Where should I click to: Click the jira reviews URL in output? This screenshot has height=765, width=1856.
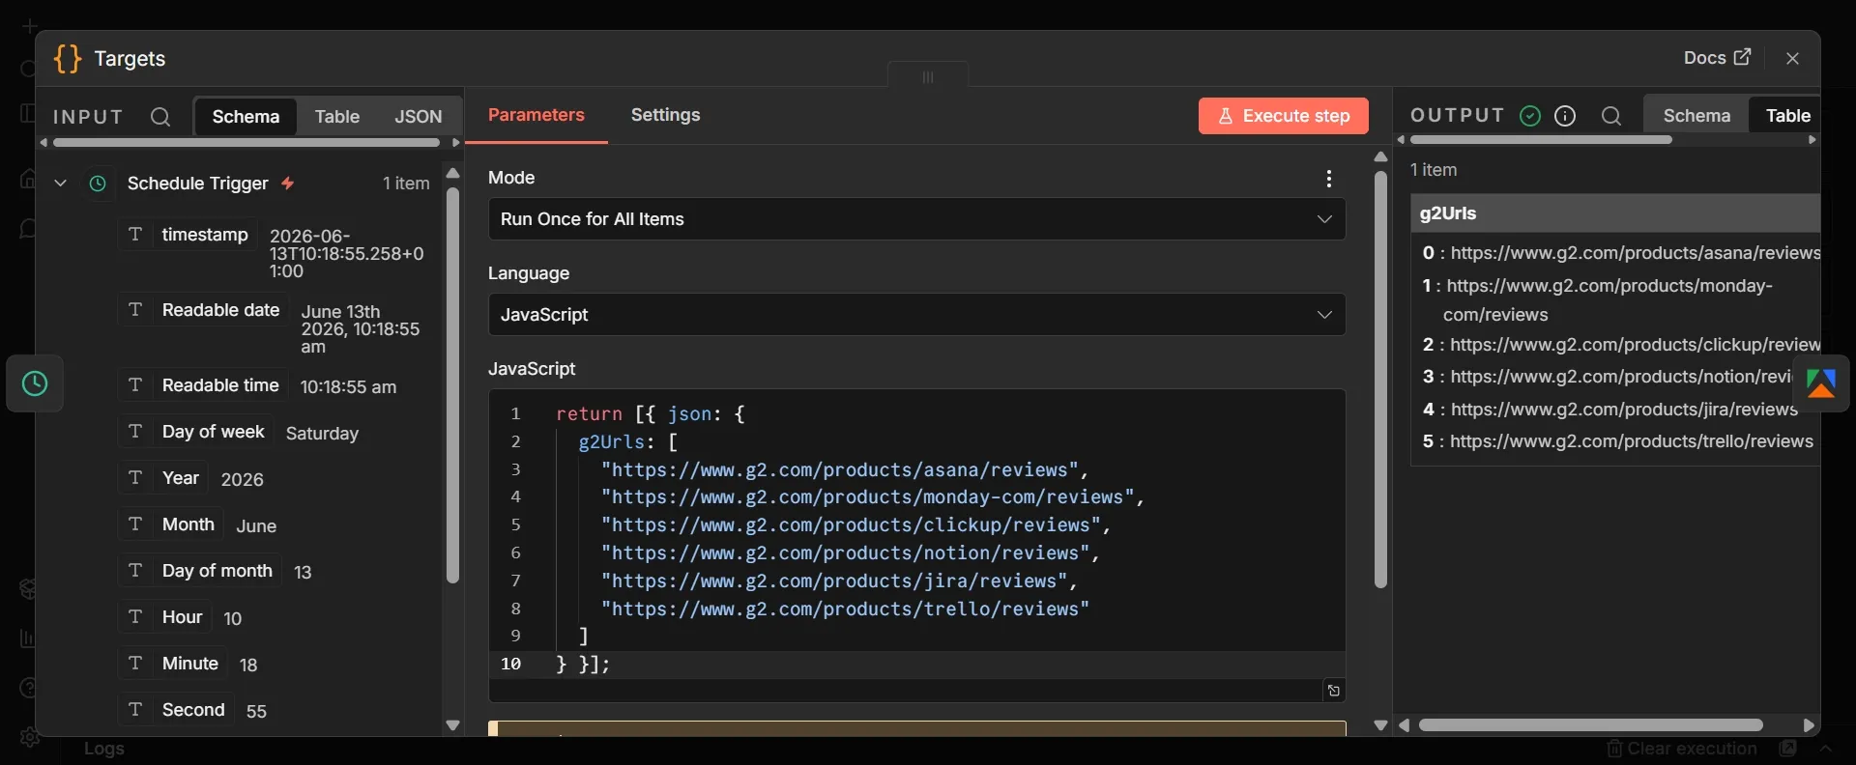tap(1624, 410)
